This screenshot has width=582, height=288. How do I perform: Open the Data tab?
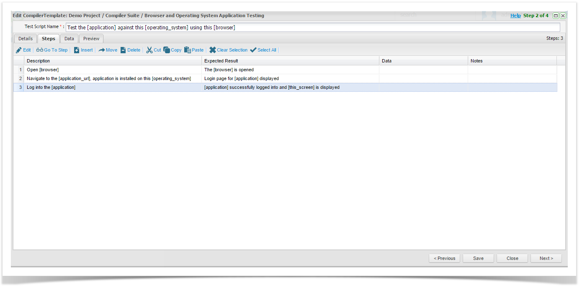point(69,39)
